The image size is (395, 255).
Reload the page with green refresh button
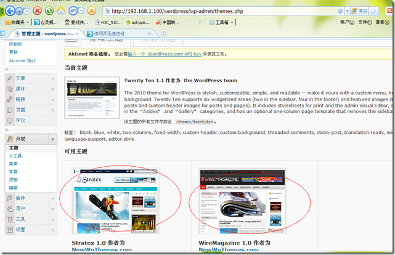49,10
